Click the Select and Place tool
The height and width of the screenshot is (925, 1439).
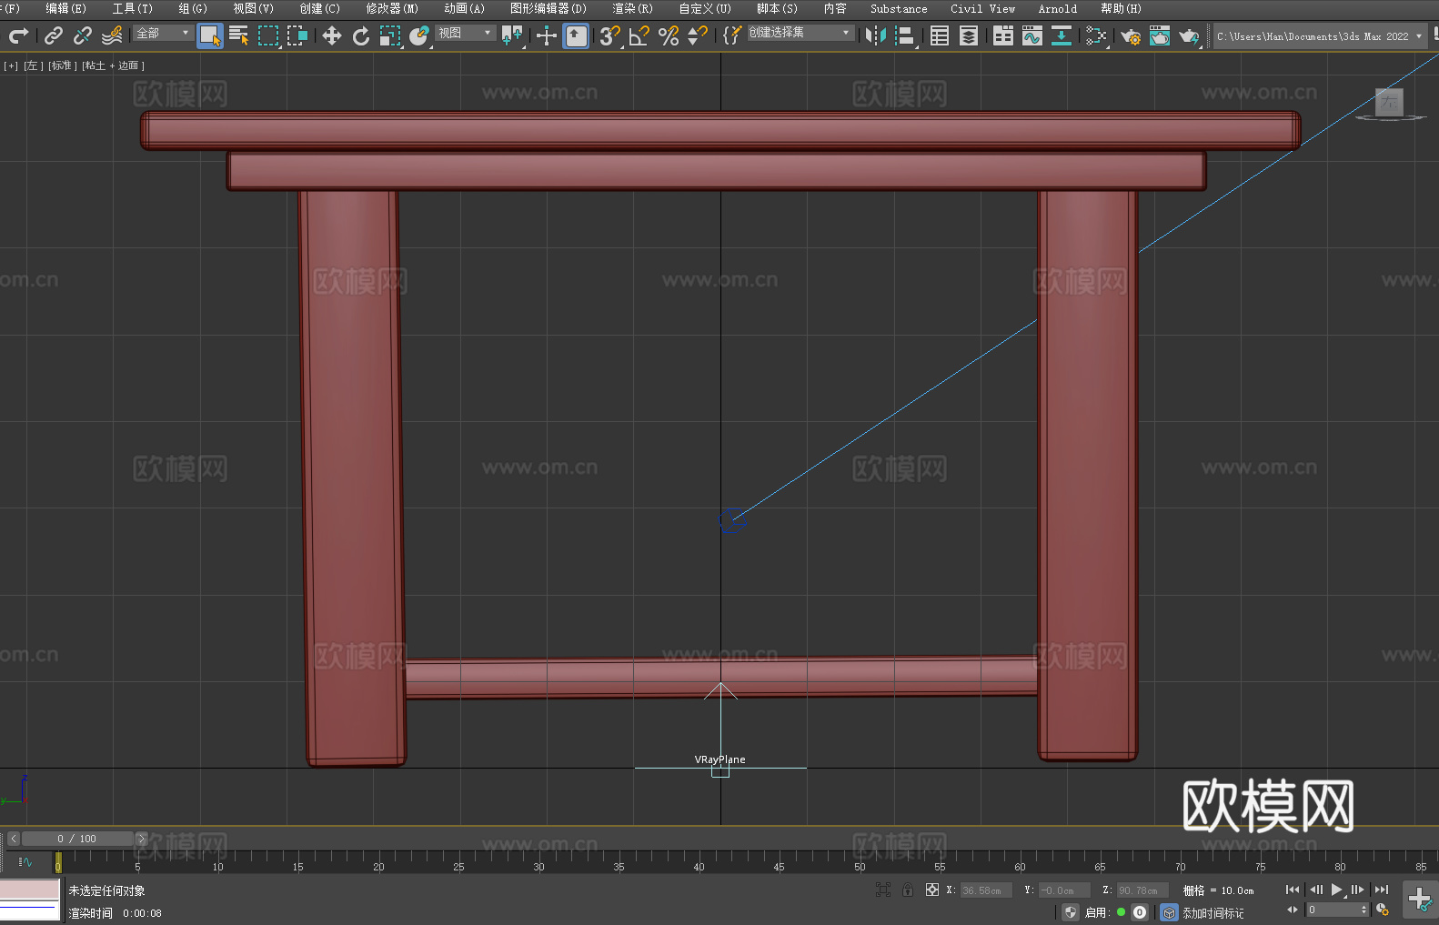coord(419,35)
